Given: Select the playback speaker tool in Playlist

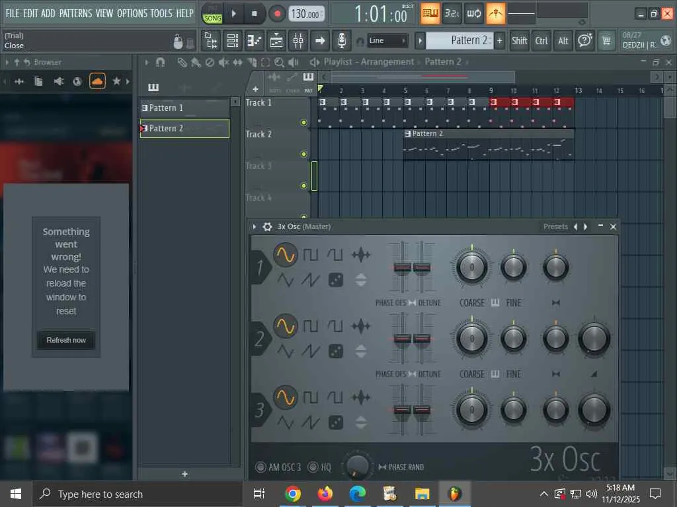Looking at the screenshot, I should [x=293, y=63].
